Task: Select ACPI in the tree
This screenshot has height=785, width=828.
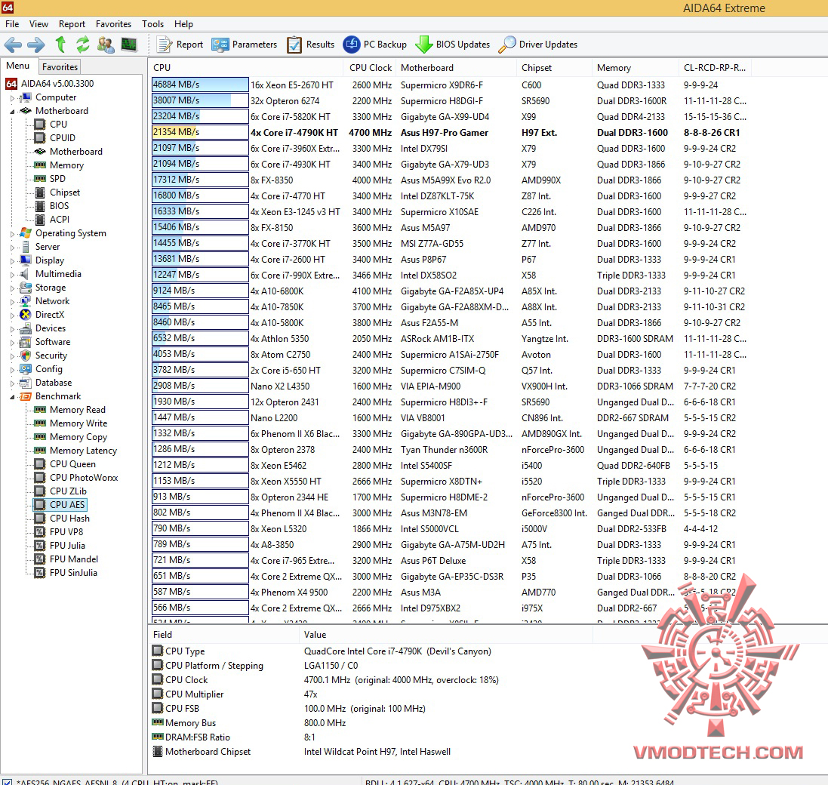Action: [52, 219]
